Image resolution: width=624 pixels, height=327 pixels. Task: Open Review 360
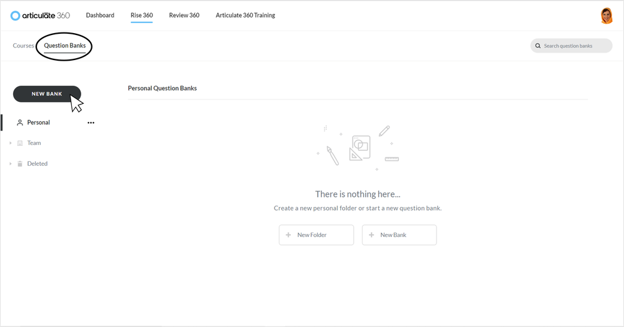coord(184,15)
